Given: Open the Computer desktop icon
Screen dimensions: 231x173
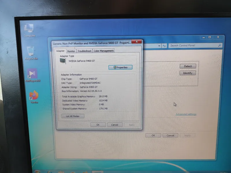Looking at the screenshot, I should pos(29,29).
